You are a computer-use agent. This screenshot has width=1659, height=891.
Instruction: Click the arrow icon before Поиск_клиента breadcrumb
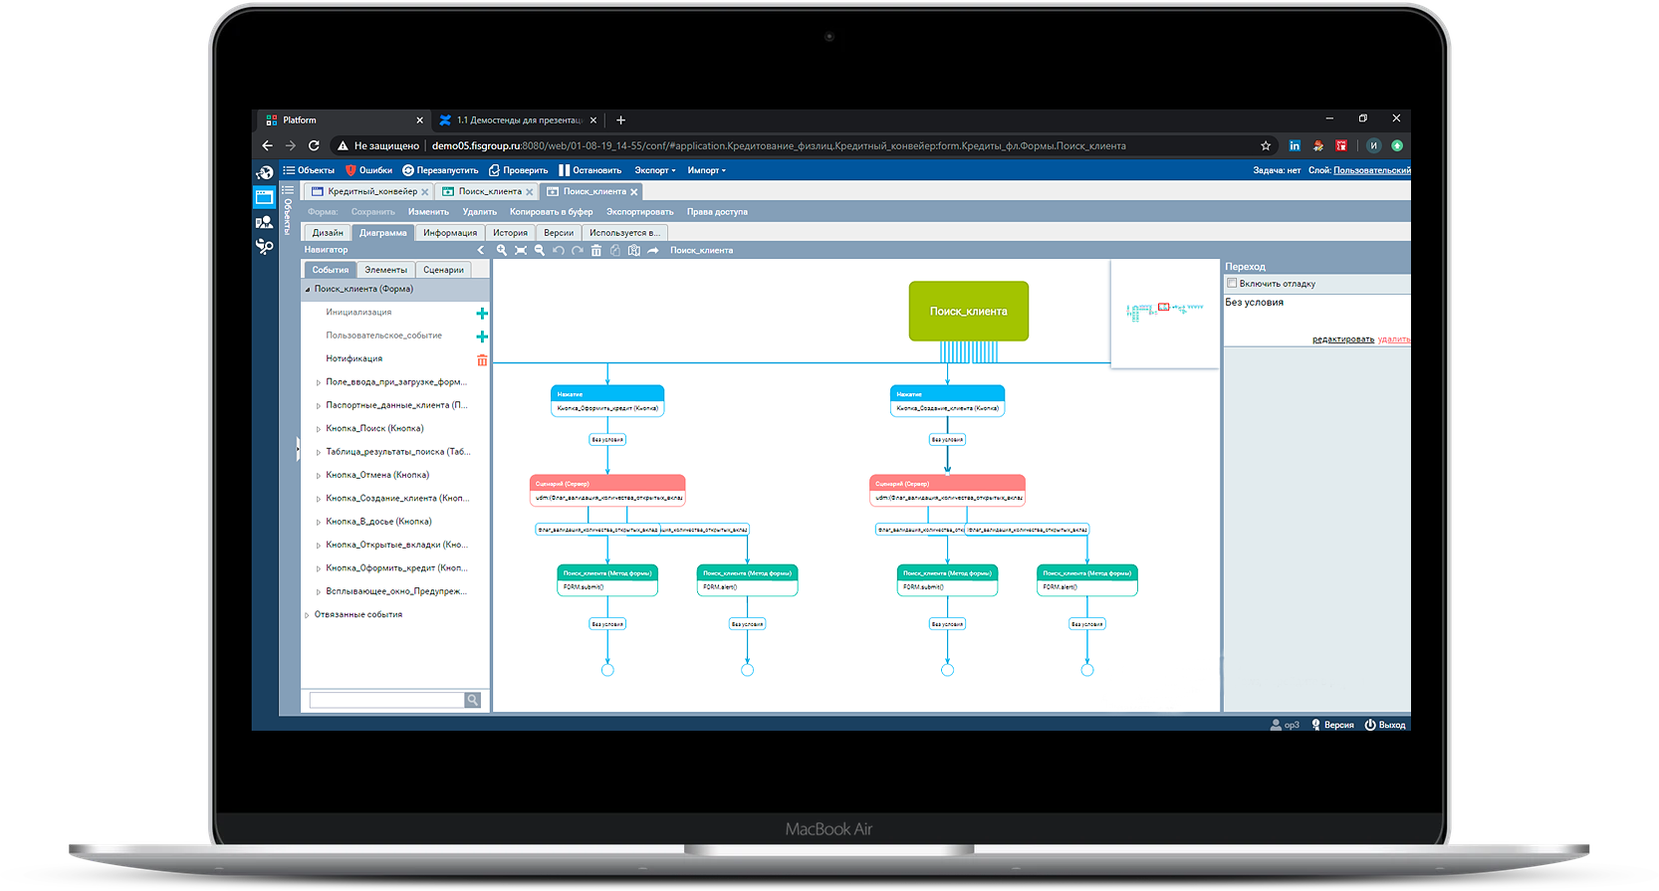point(653,251)
